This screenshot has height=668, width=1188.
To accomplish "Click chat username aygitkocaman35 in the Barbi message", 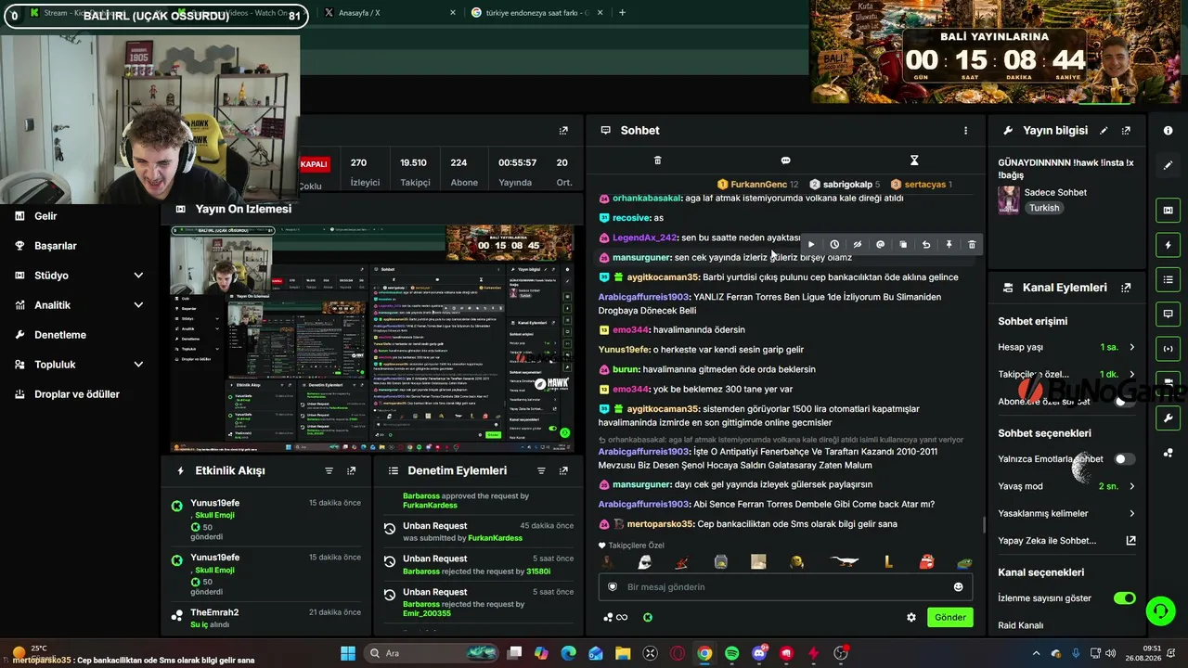I will 663,277.
